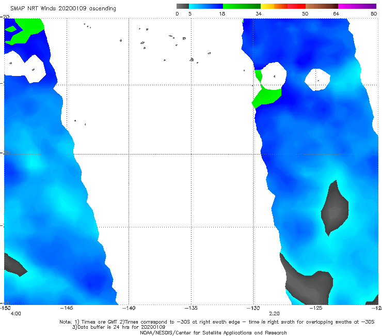382x336 pixels.
Task: Click the blue segment of the wind color bar
Action: pyautogui.click(x=206, y=6)
